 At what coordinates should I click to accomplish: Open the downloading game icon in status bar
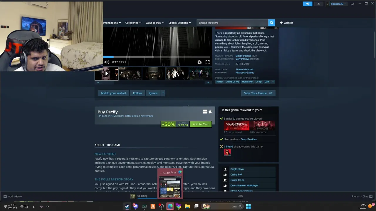tap(133, 196)
